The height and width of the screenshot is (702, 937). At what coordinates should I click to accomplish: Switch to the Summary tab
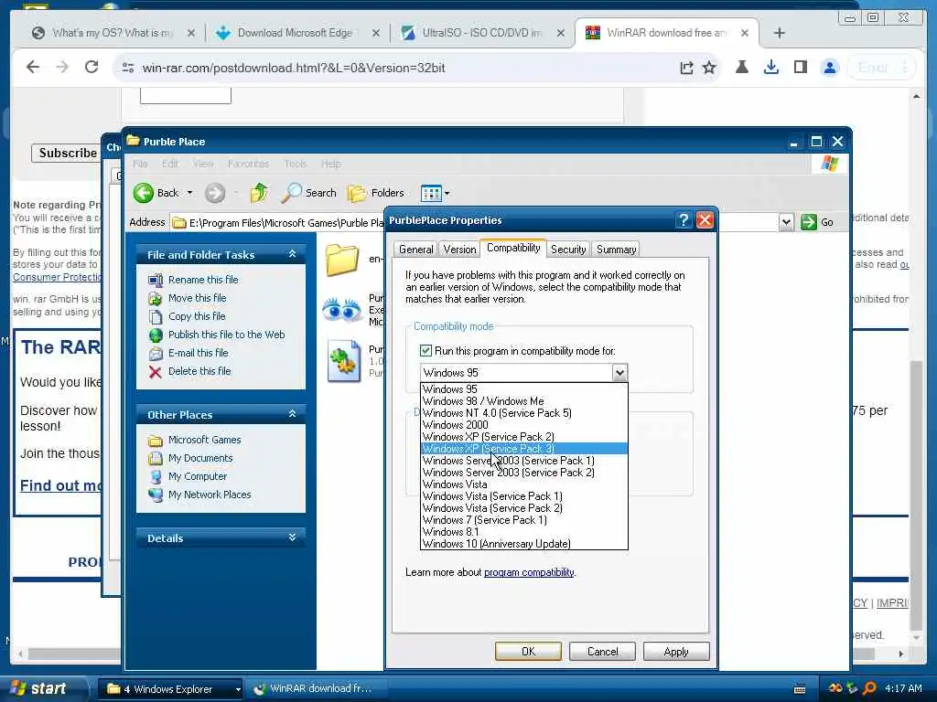[616, 250]
